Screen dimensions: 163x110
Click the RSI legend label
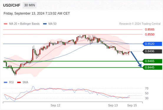pyautogui.click(x=11, y=82)
